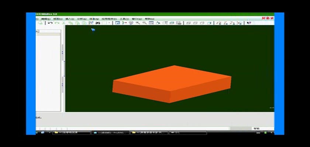Switch to Wireframe display style
Image resolution: width=310 pixels, height=147 pixels.
(x=189, y=23)
